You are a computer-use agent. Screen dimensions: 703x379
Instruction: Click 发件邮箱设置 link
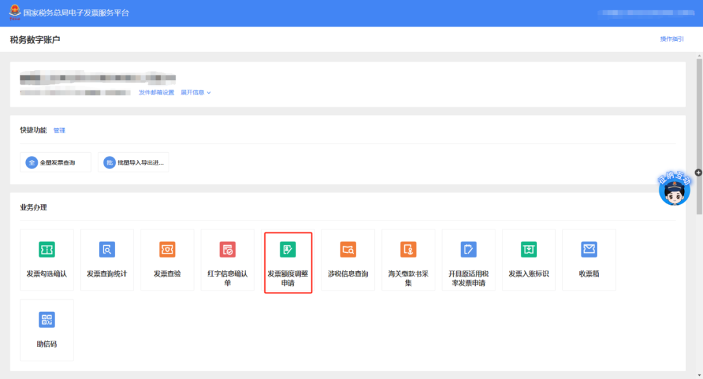(x=156, y=92)
